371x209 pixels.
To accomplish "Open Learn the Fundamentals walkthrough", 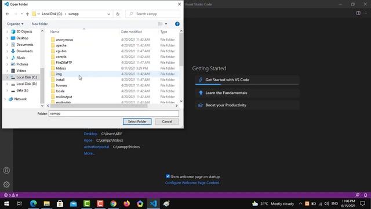I will coord(247,93).
